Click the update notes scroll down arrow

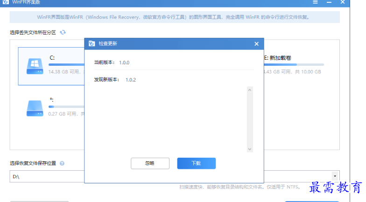[250, 149]
